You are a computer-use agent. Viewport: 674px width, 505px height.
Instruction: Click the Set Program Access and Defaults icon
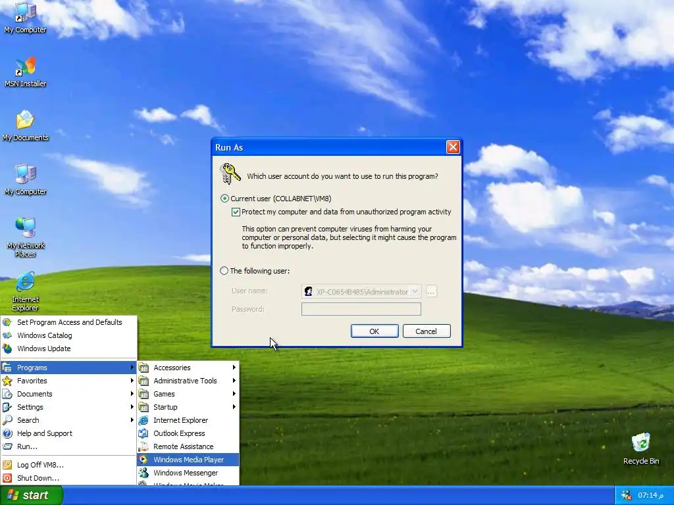[7, 322]
